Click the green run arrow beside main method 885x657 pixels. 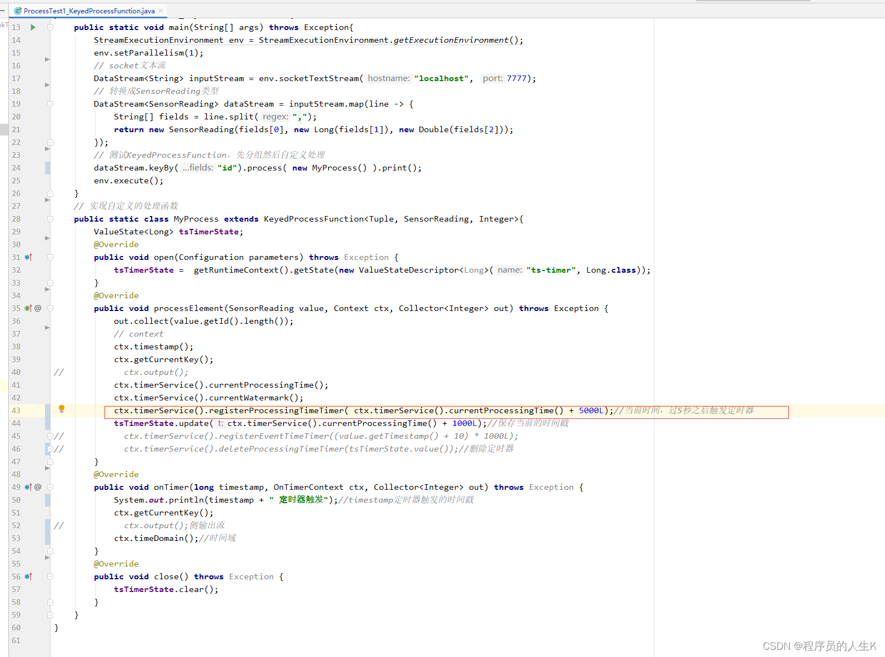tap(33, 27)
